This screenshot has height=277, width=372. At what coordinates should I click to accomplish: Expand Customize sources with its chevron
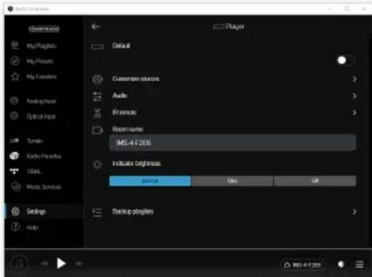(x=354, y=79)
